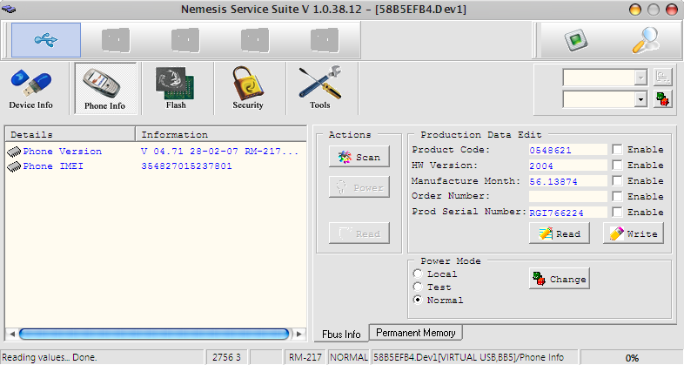Click the Change power mode button
The image size is (684, 365).
click(x=560, y=279)
